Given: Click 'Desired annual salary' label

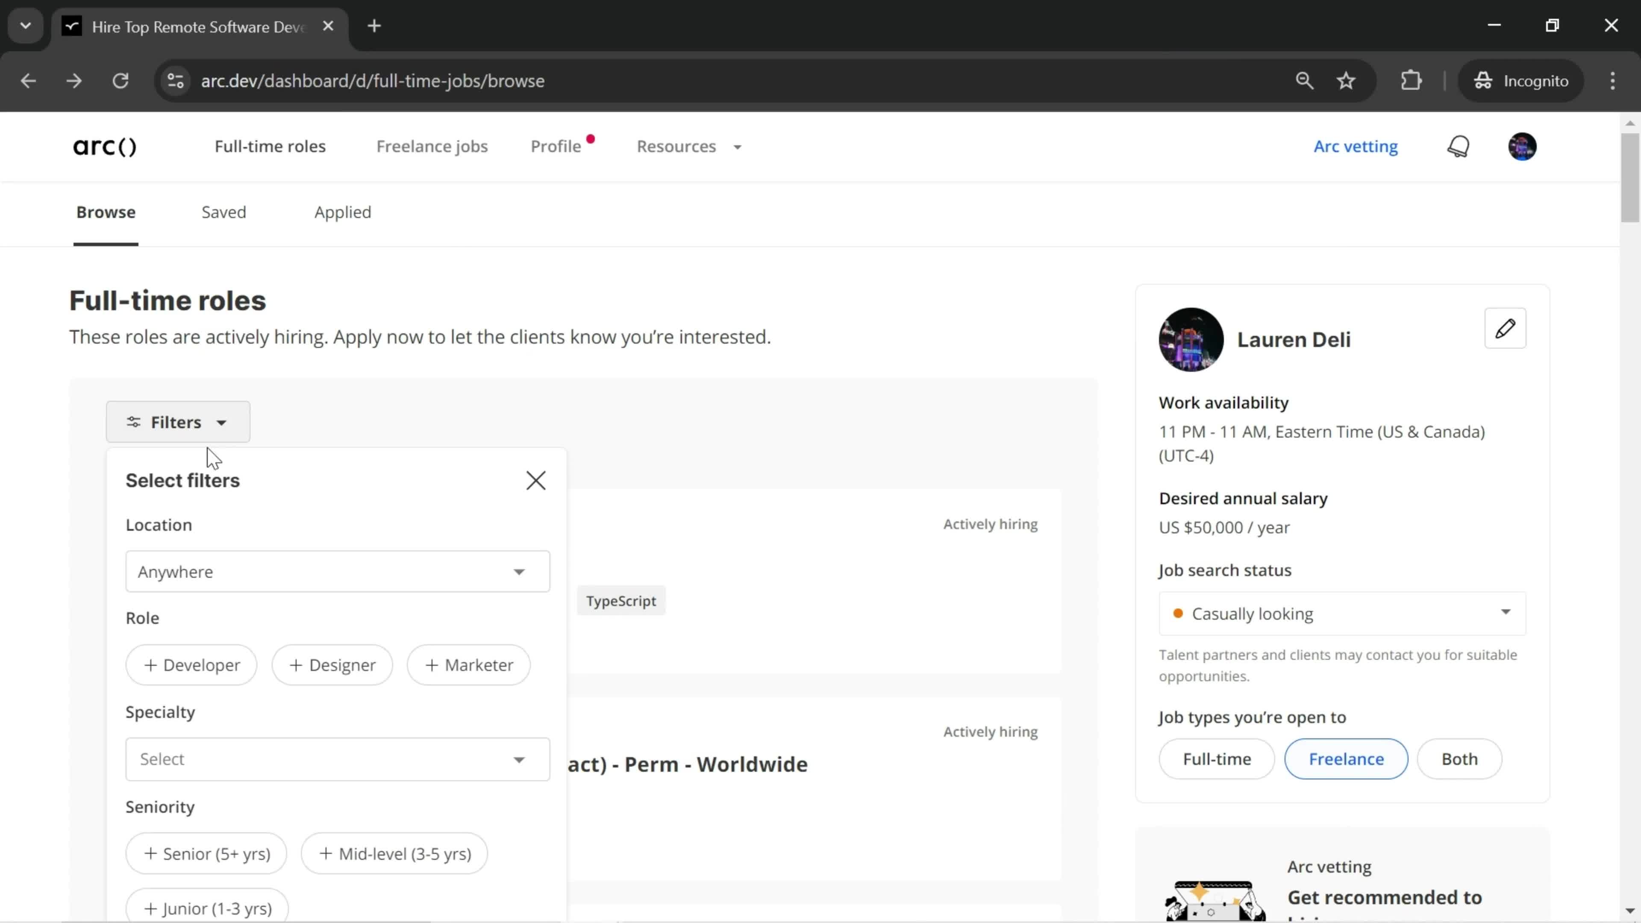Looking at the screenshot, I should pyautogui.click(x=1243, y=498).
